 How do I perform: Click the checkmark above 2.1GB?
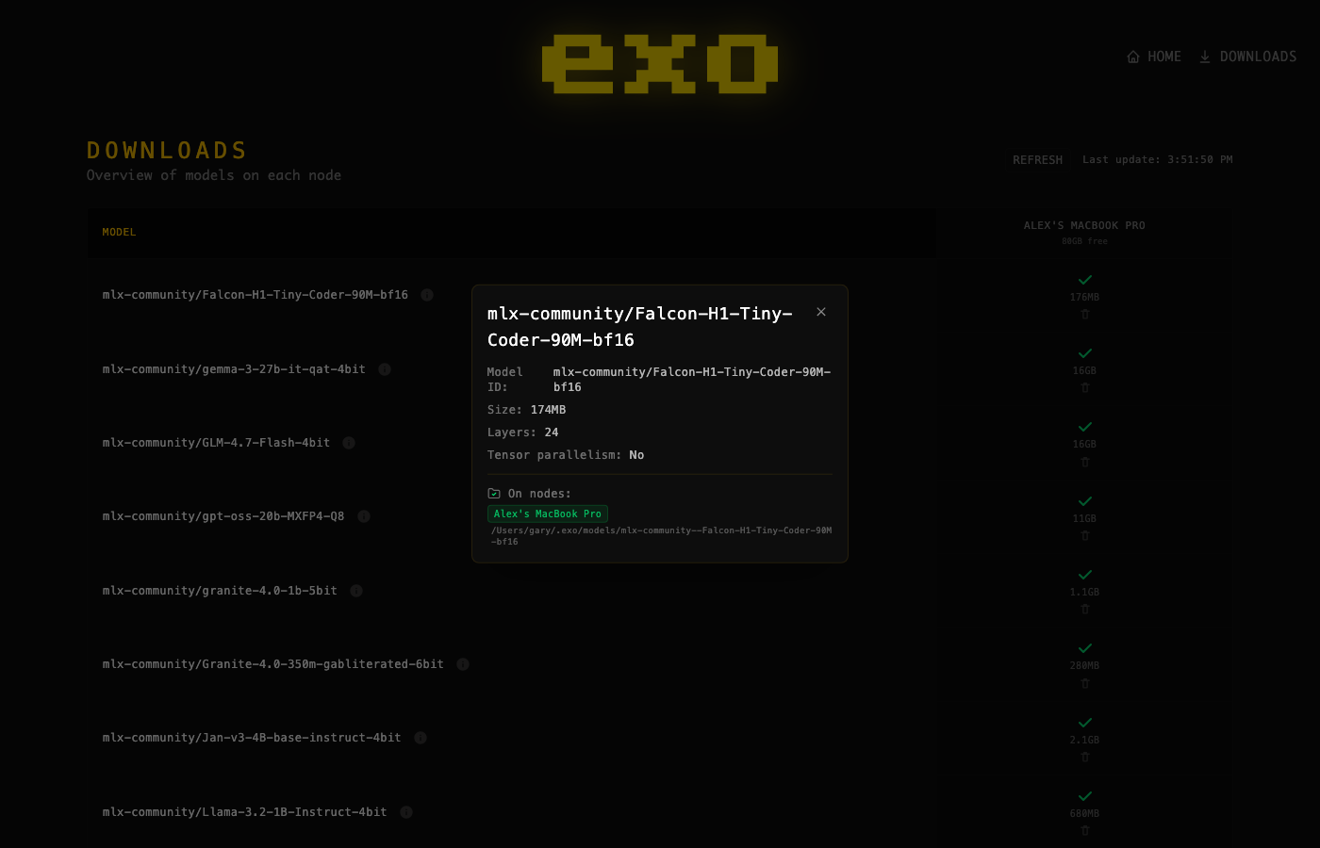(1085, 723)
